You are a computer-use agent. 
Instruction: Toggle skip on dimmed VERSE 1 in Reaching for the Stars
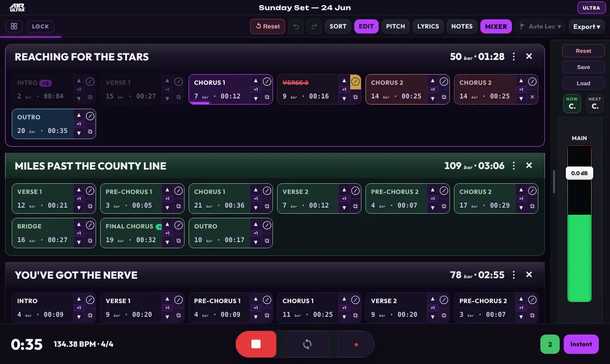(x=178, y=81)
